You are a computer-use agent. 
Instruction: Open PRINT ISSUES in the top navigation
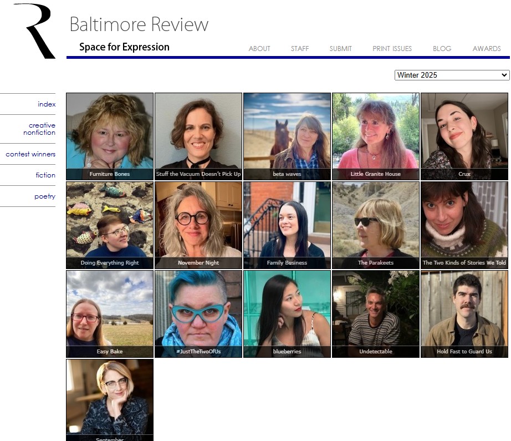click(x=392, y=49)
